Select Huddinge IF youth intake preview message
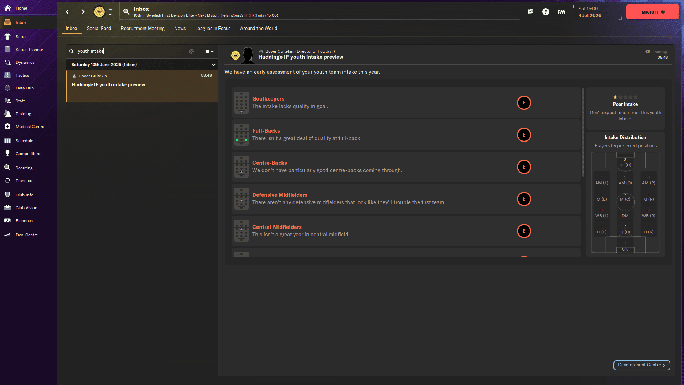Image resolution: width=684 pixels, height=385 pixels. click(x=142, y=86)
